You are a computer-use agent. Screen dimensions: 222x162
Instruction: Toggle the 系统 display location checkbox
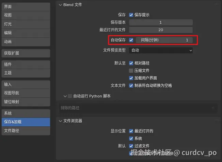131,139
